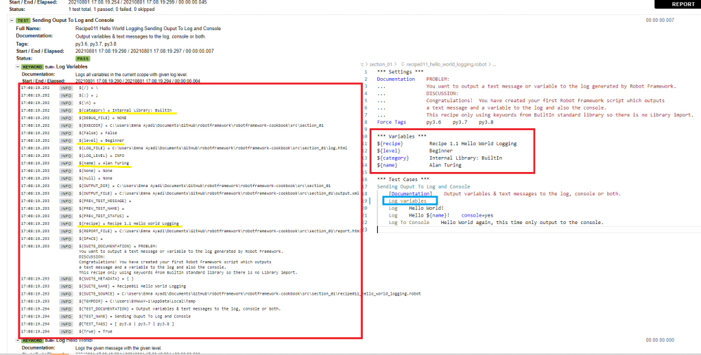Click line number 16 in editor gutter

pyautogui.click(x=366, y=179)
